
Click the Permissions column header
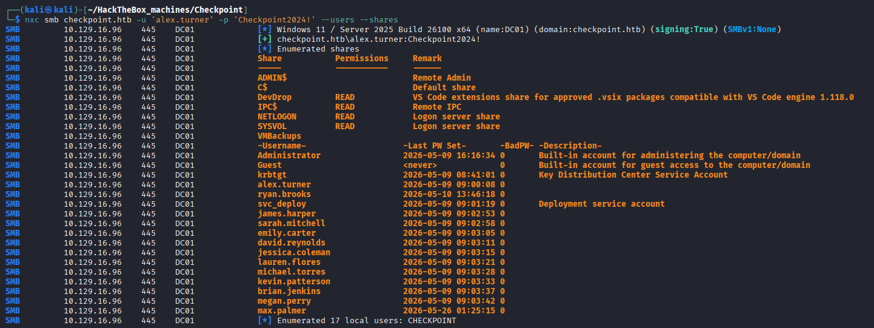(x=362, y=58)
